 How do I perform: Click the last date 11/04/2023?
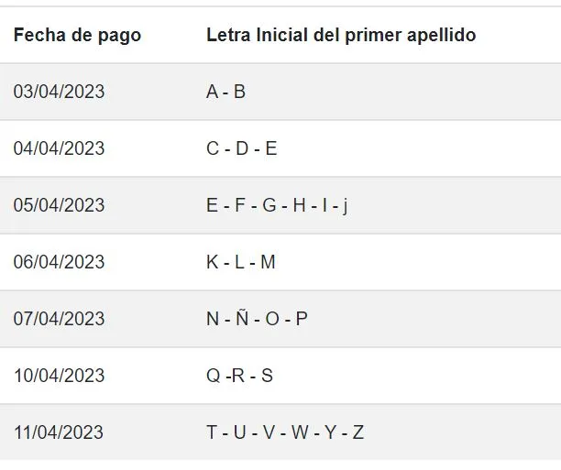(x=59, y=432)
